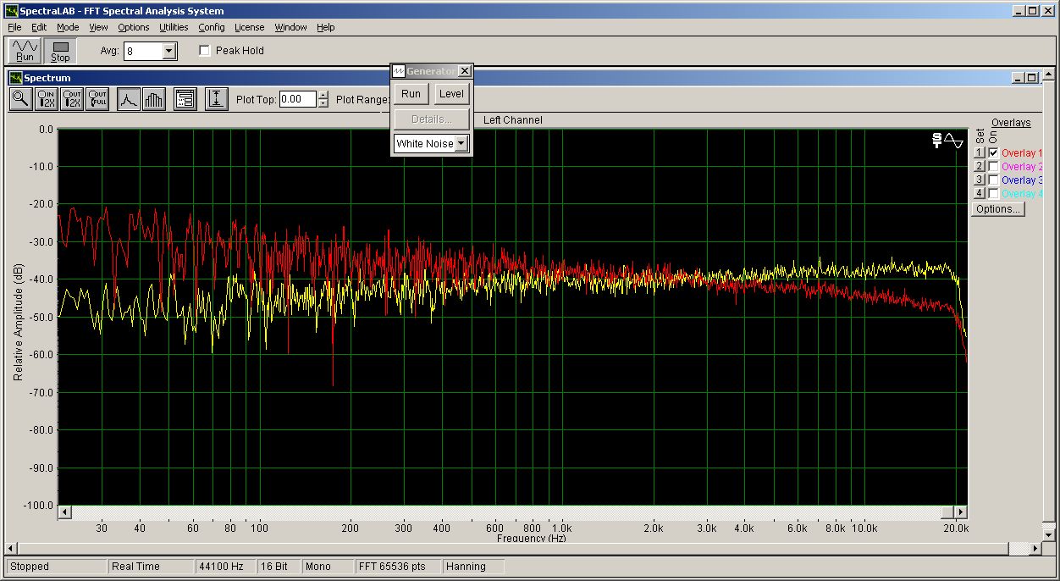The width and height of the screenshot is (1060, 581).
Task: Click the Plot Top spinner up arrow
Action: pos(323,95)
